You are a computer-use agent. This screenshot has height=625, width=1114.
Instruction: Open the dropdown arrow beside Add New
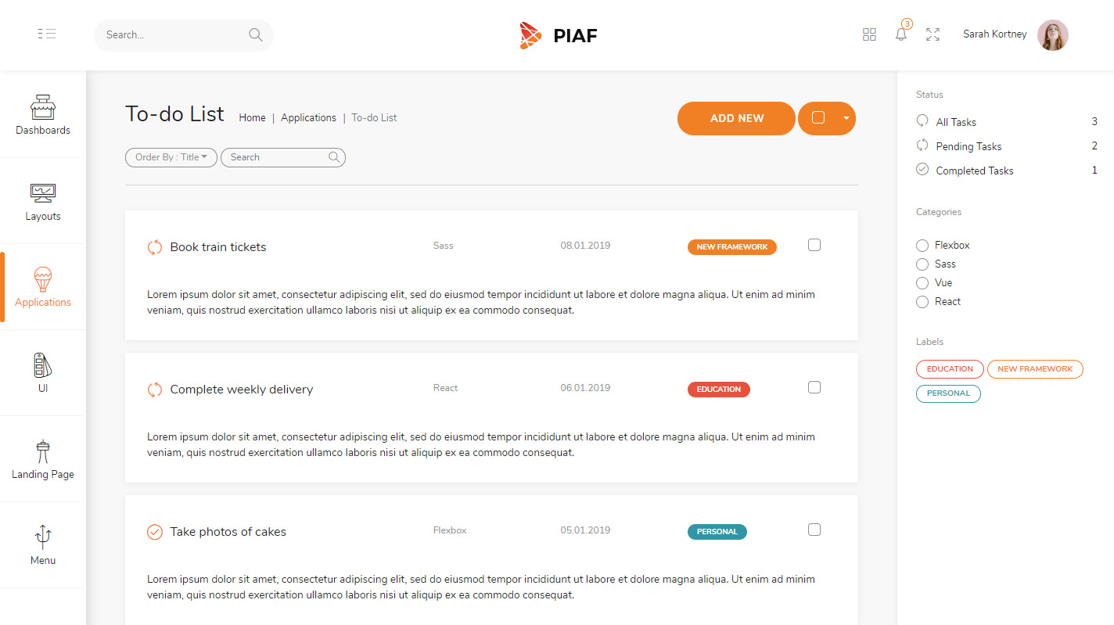click(846, 118)
